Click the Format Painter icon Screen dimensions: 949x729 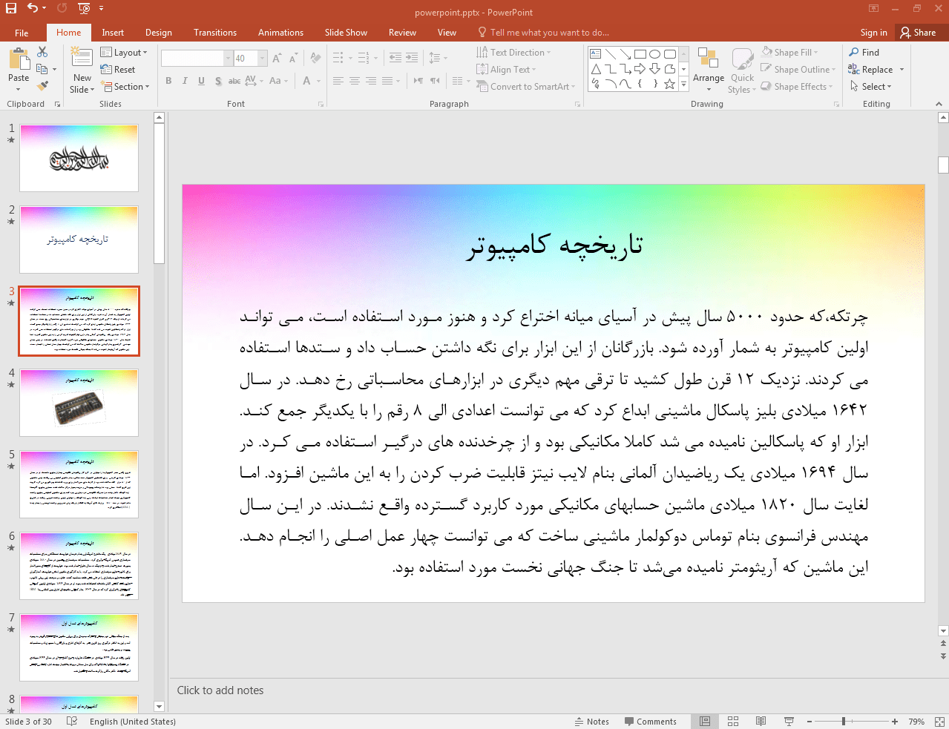(x=42, y=86)
